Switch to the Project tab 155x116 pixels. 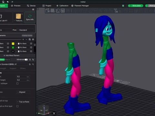[x=47, y=6]
